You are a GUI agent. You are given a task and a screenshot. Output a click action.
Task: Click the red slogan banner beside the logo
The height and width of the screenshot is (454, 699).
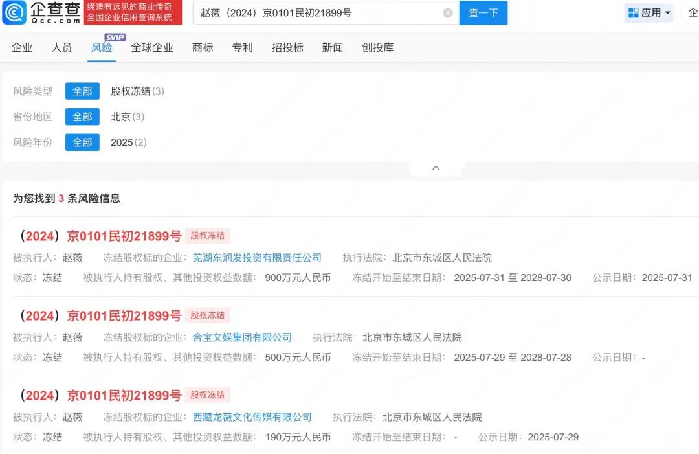click(133, 12)
